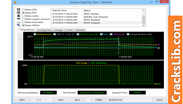
Task: Click the CPU Throttling graph legend label
Action: point(98,63)
